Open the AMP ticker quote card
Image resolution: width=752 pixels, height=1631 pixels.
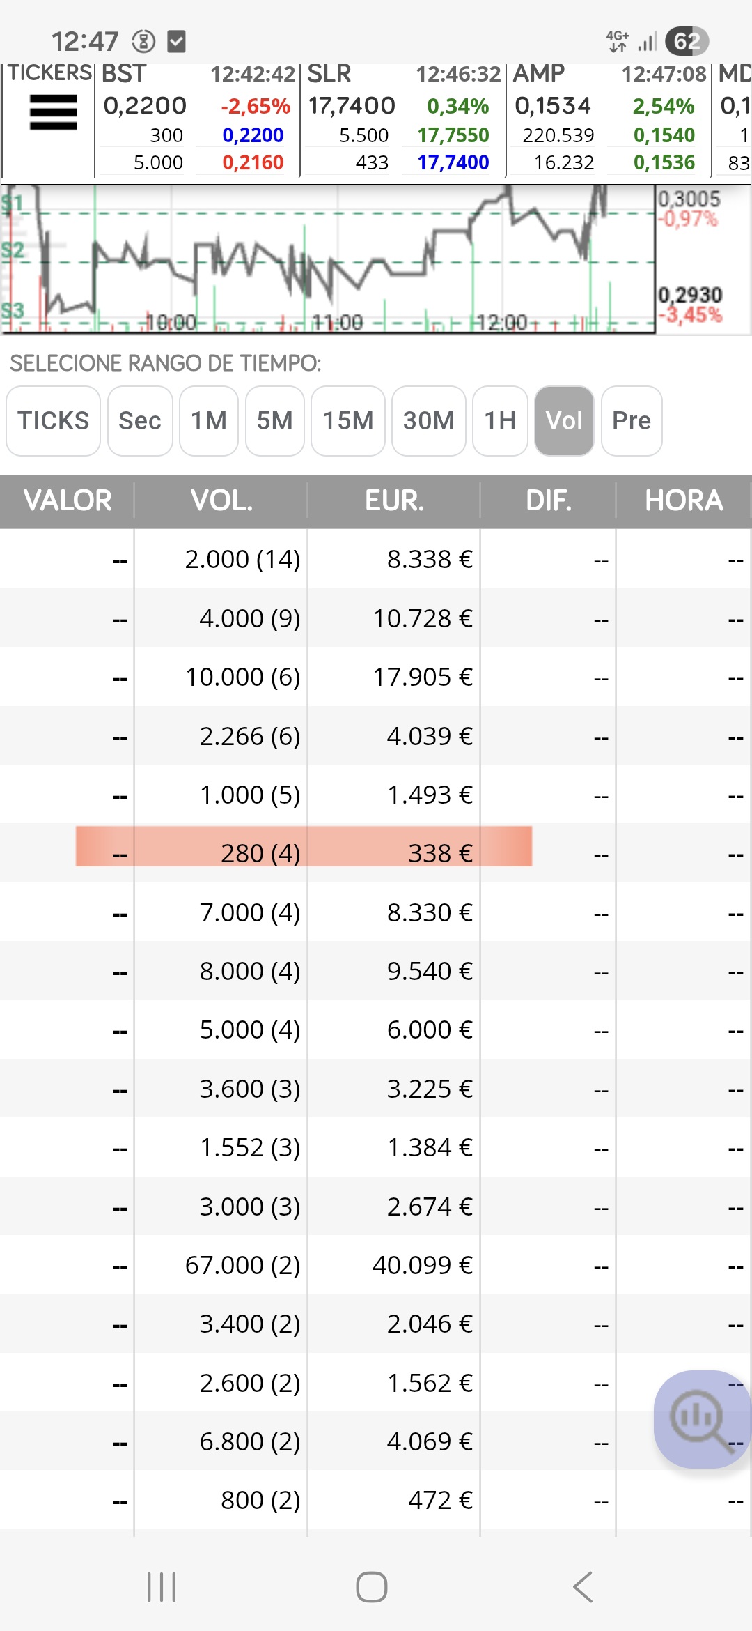tap(608, 120)
